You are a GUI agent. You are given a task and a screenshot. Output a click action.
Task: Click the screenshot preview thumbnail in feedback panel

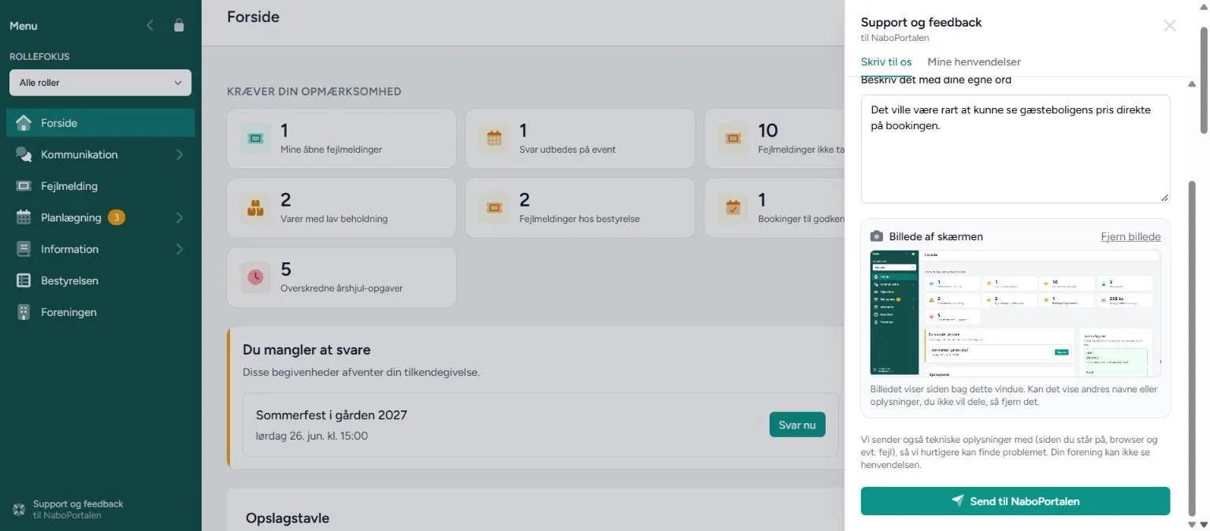pyautogui.click(x=1015, y=313)
